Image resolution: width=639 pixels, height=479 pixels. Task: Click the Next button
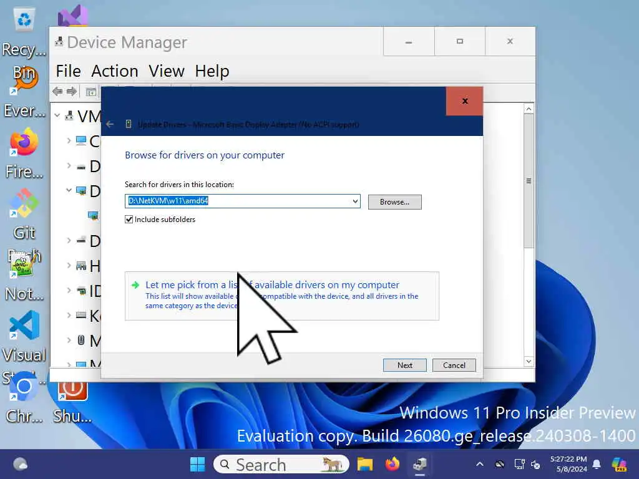pos(404,365)
